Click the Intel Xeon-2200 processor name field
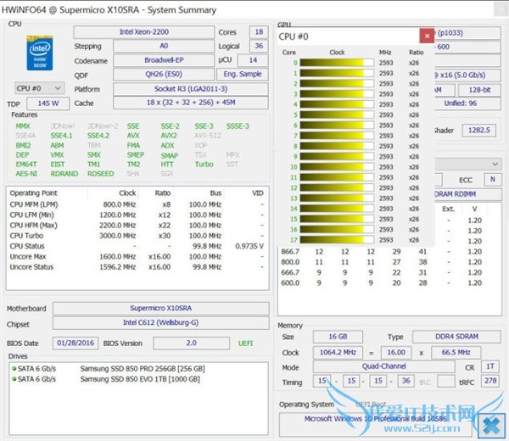 tap(144, 32)
